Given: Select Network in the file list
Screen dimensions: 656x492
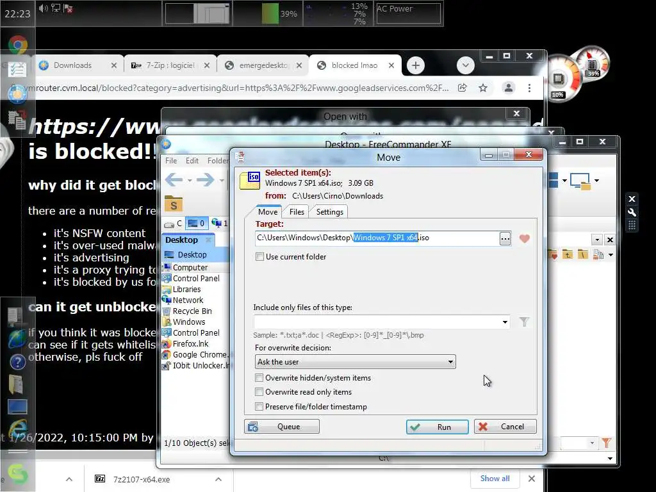Looking at the screenshot, I should pyautogui.click(x=188, y=300).
